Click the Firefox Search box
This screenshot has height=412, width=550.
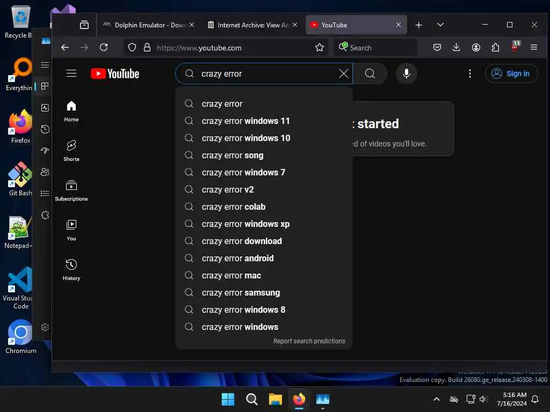(x=375, y=48)
